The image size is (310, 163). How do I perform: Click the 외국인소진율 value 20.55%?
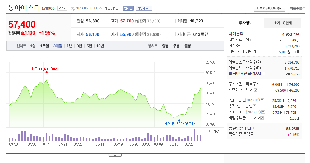293,74
